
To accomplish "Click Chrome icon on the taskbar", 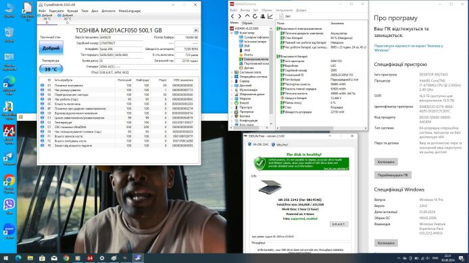I will coord(66,258).
